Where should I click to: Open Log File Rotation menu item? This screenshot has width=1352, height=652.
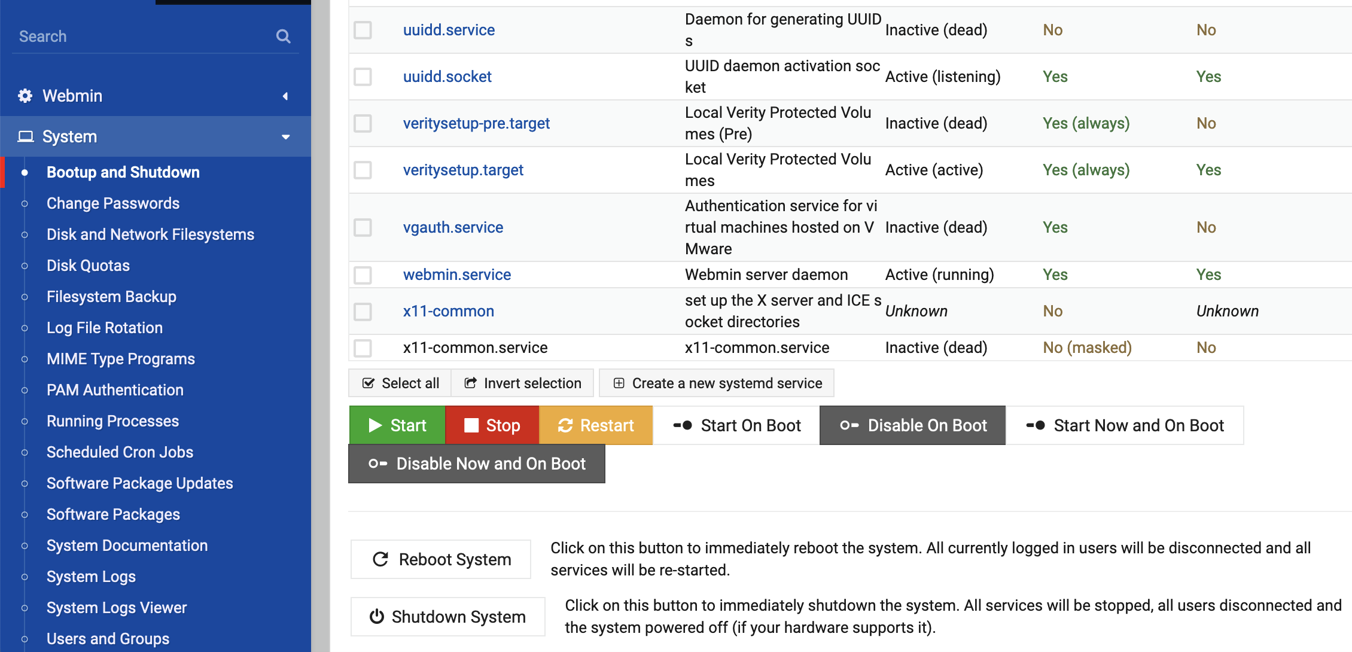(105, 328)
